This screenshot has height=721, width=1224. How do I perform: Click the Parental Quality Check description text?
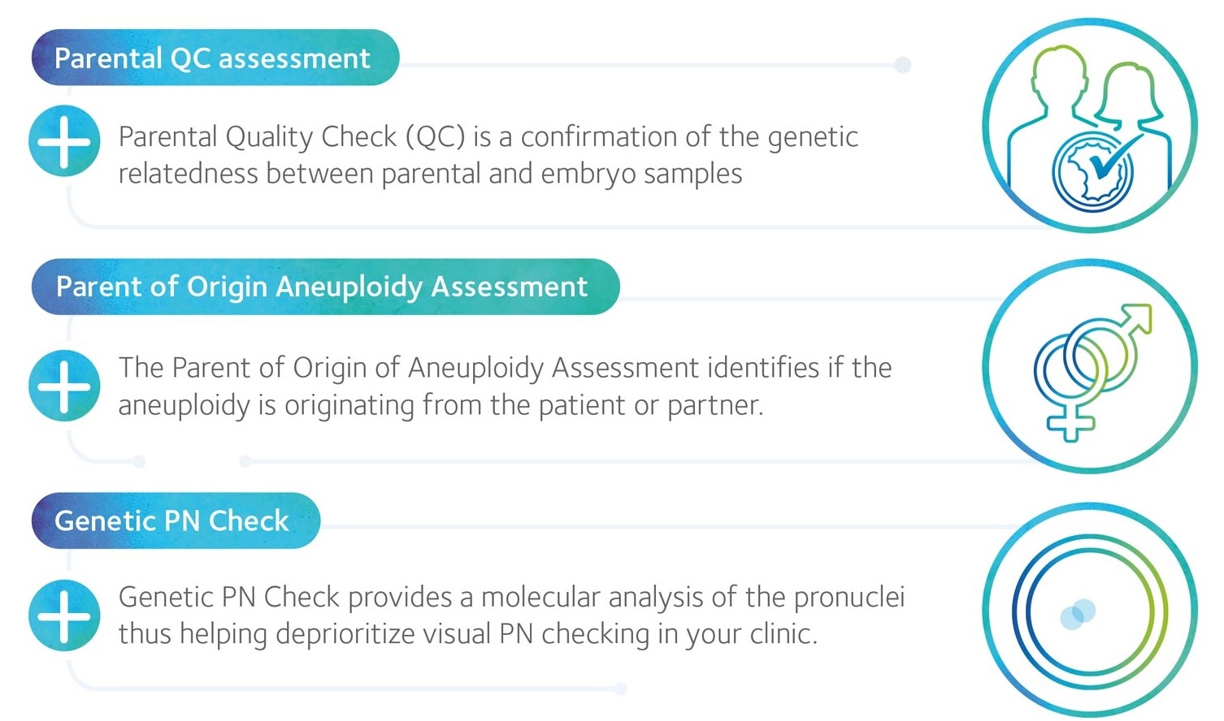click(488, 155)
